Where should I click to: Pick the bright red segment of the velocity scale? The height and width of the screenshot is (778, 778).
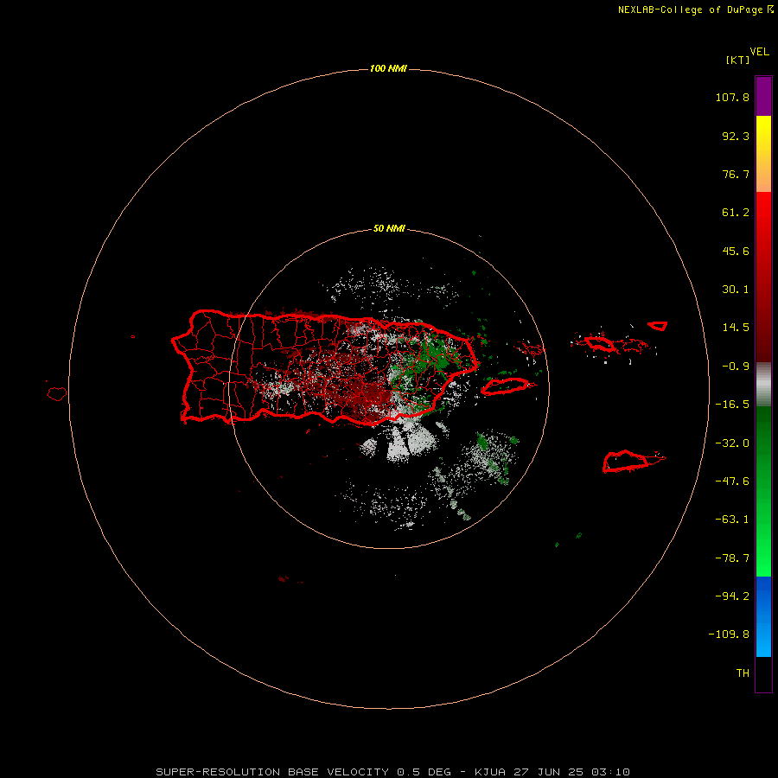click(x=763, y=277)
